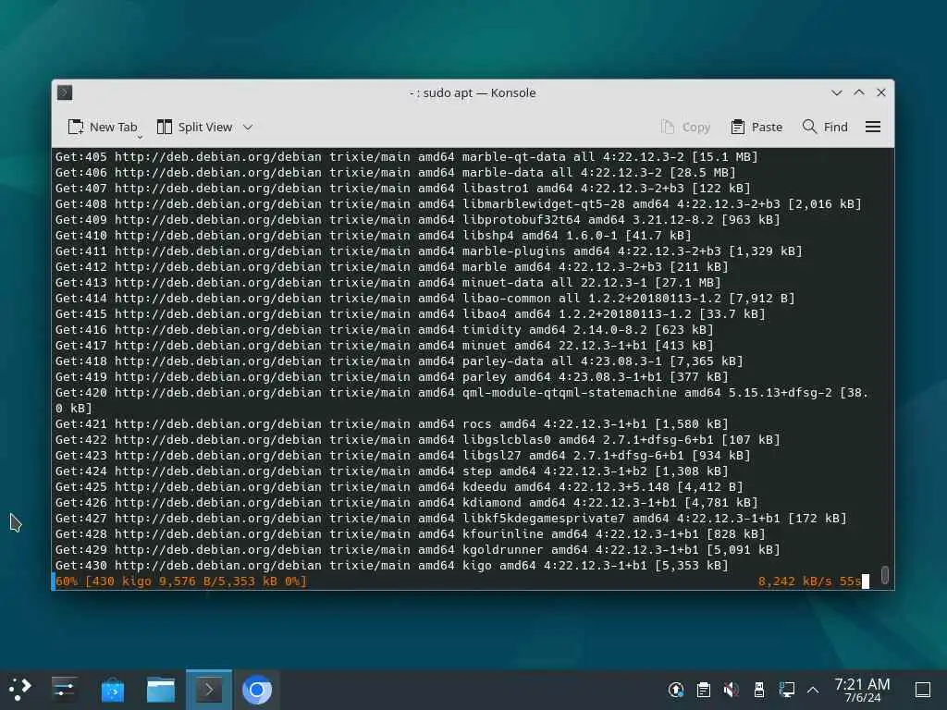
Task: Click the 8,242 kB/s 55s download speed
Action: coord(809,581)
